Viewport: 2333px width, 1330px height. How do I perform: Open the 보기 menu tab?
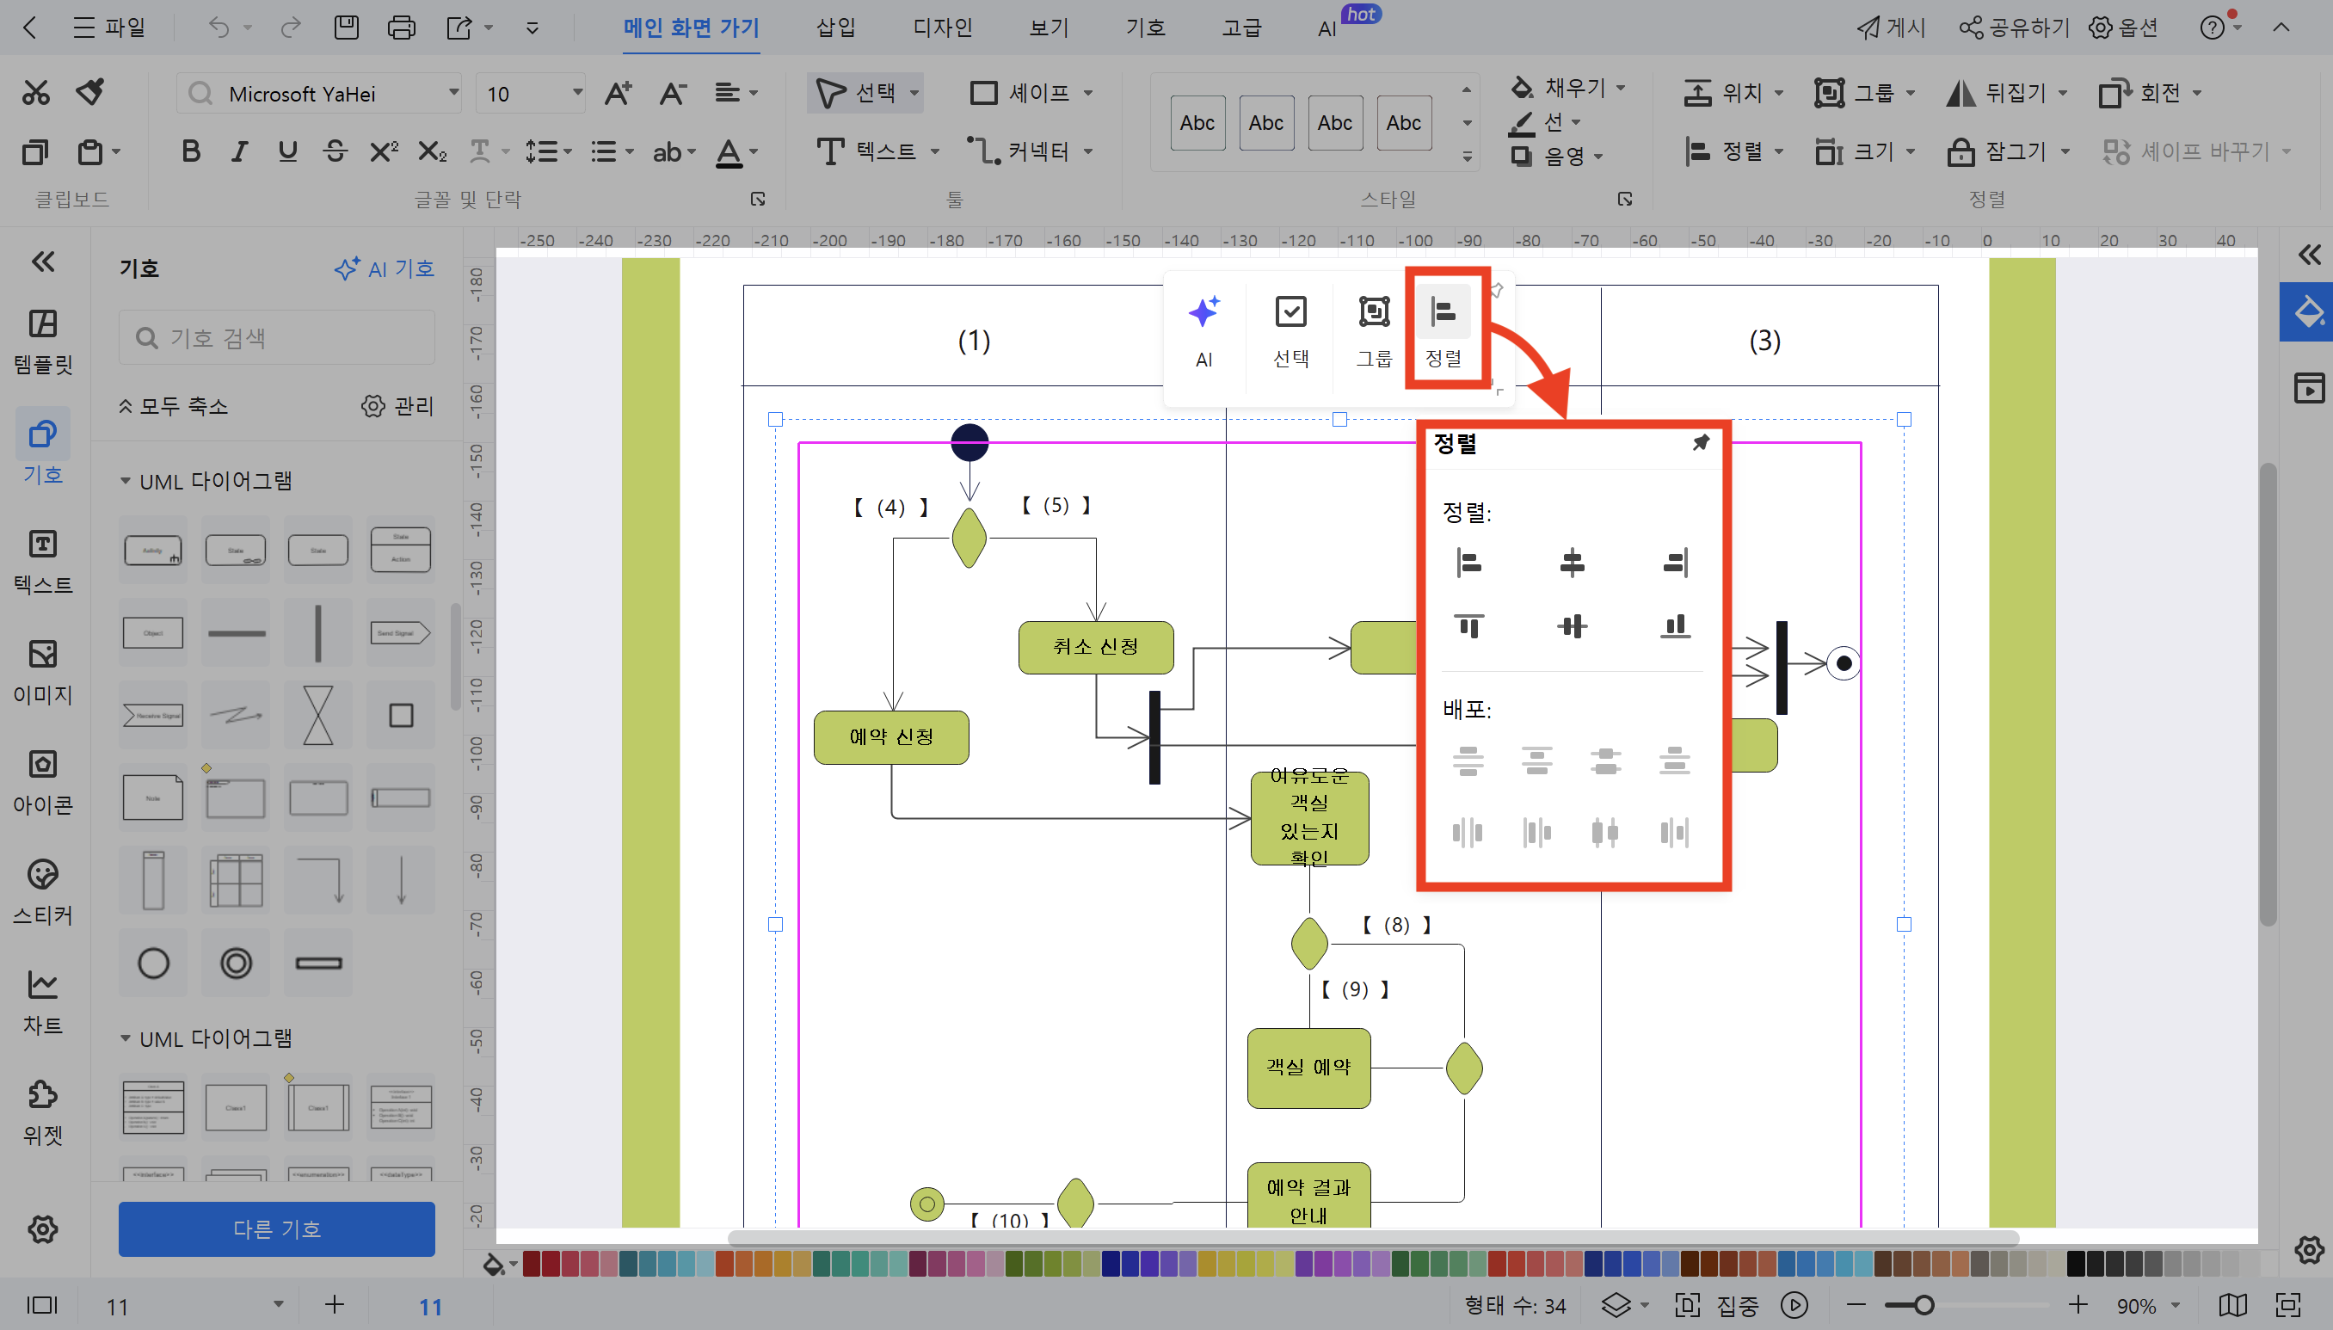pyautogui.click(x=1046, y=28)
